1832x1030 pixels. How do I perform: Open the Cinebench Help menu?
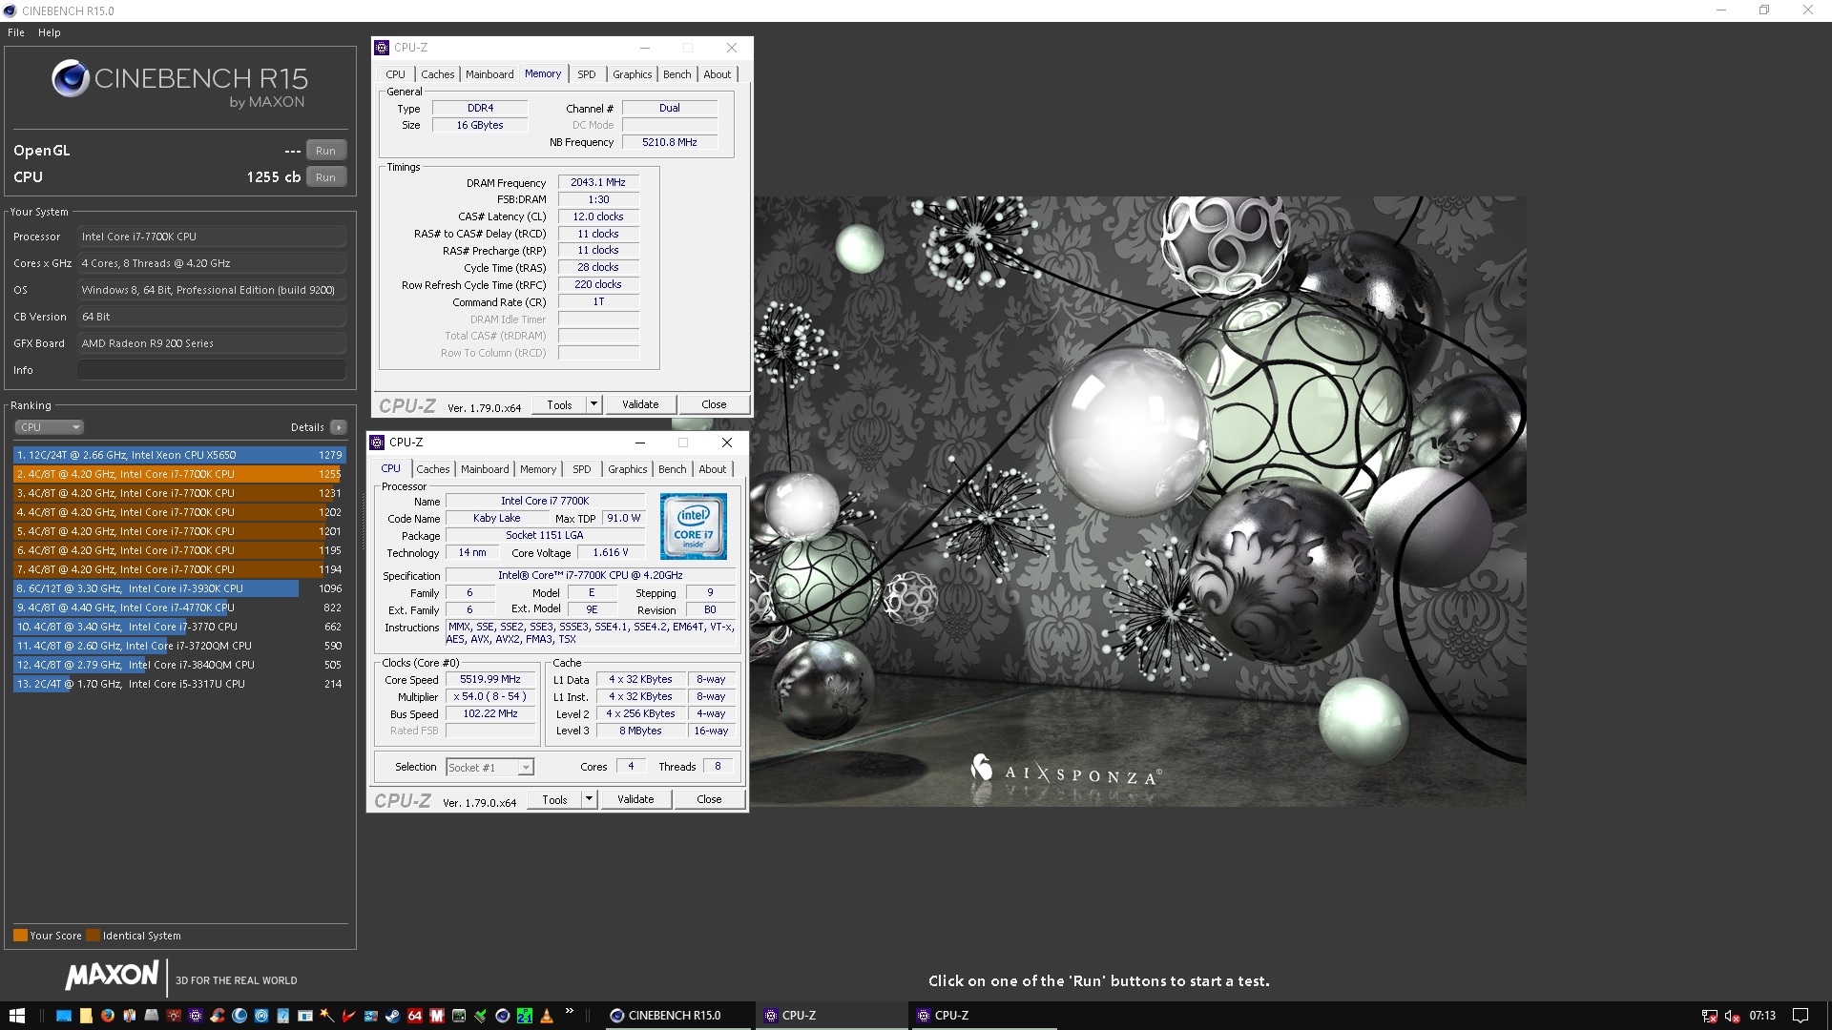coord(50,32)
